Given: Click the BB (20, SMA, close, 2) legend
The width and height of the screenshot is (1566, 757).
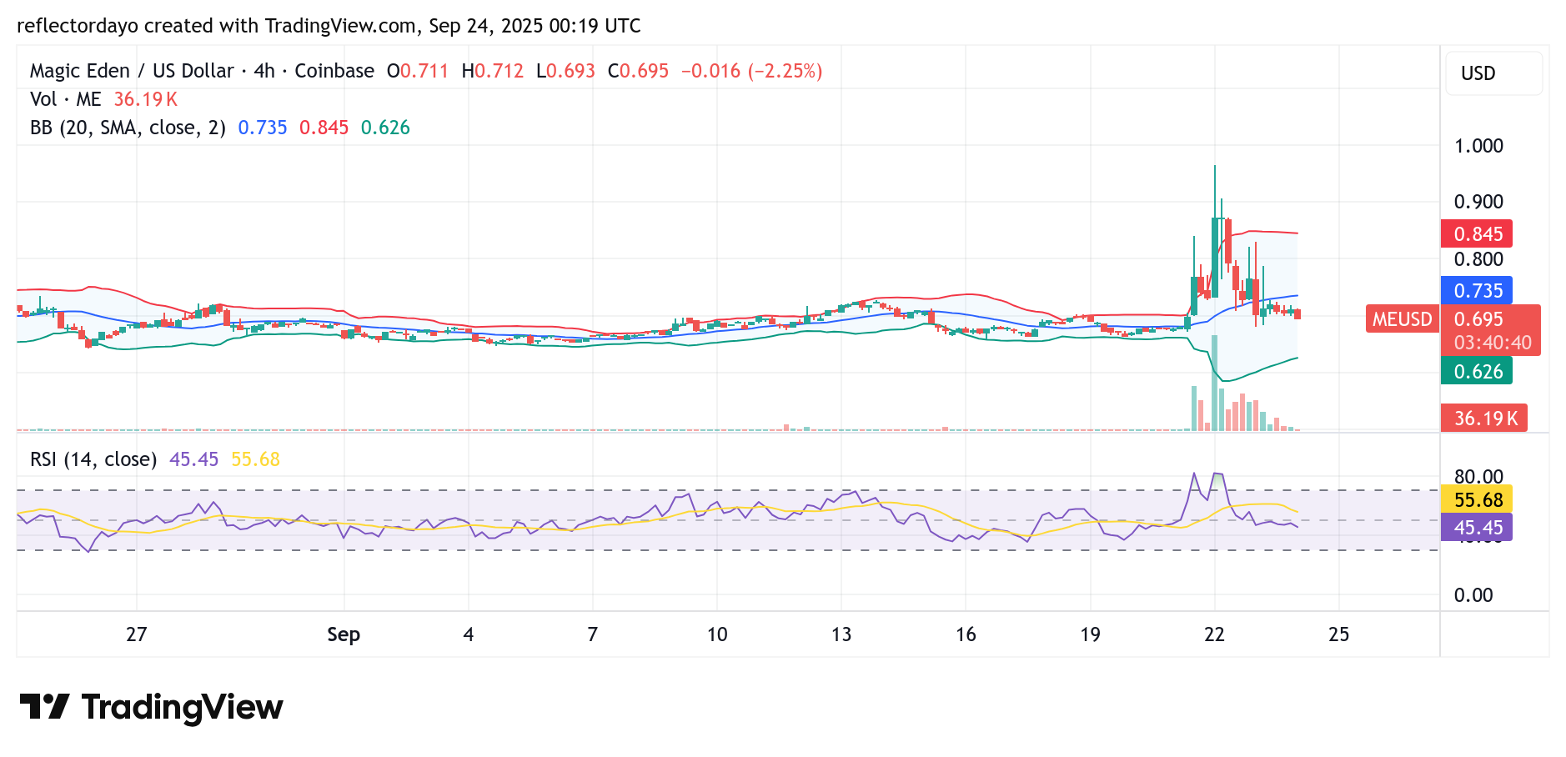Looking at the screenshot, I should pyautogui.click(x=128, y=128).
